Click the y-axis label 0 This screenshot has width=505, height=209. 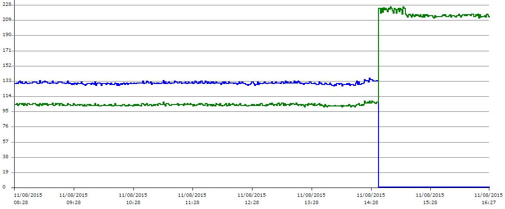coord(3,187)
